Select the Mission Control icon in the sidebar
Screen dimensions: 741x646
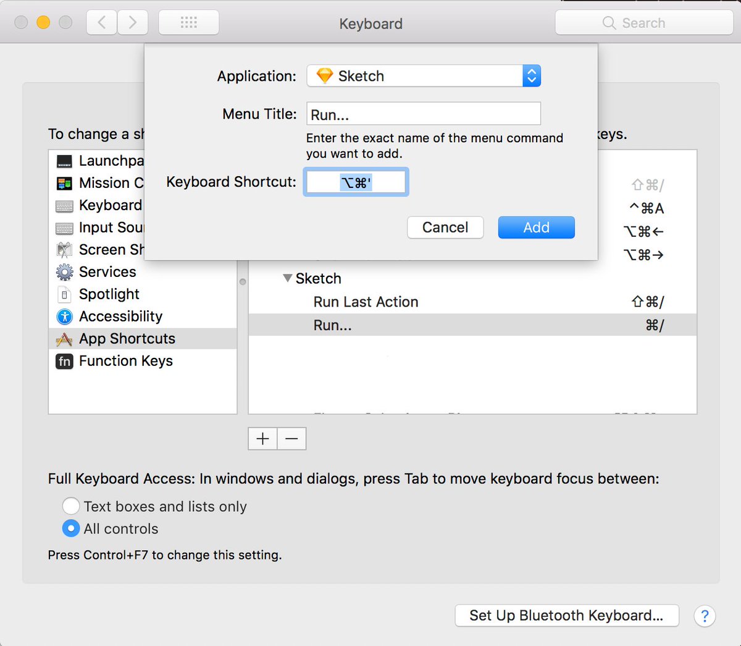point(64,183)
